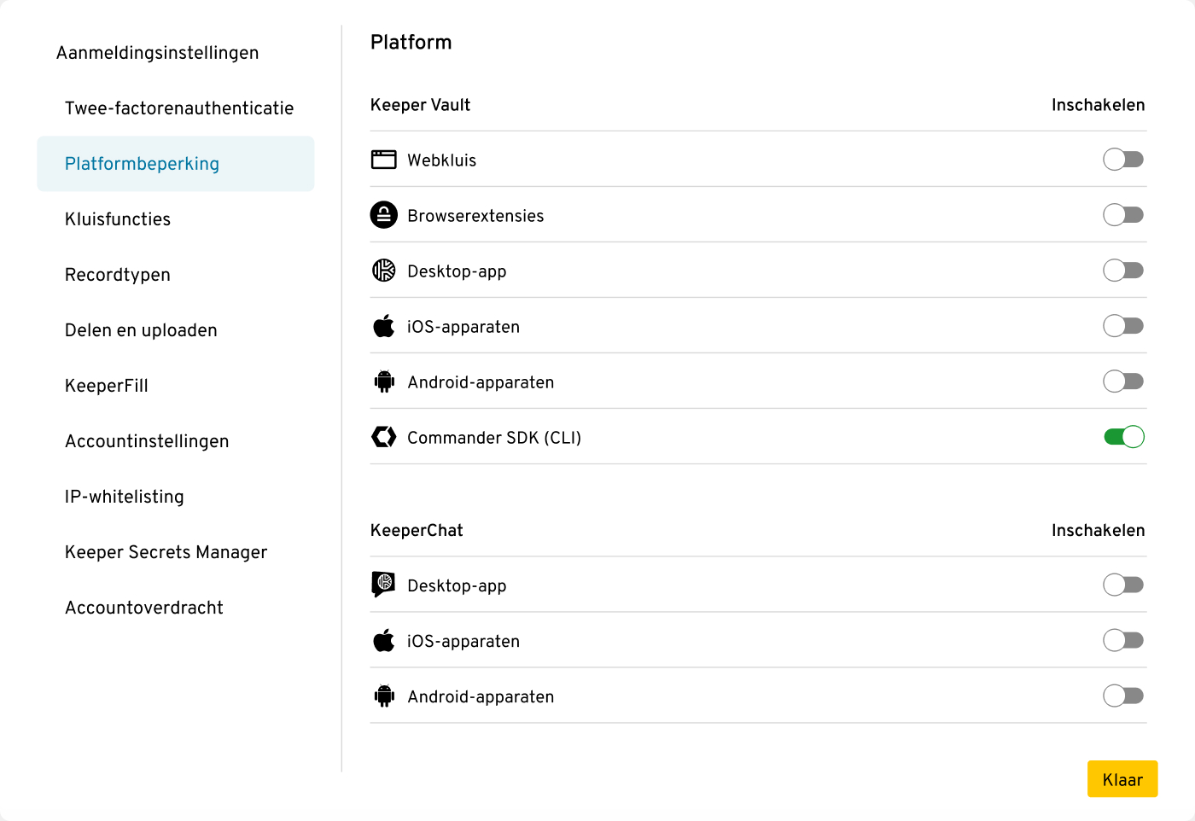
Task: Enable the KeeperChat Desktop-app toggle
Action: point(1123,585)
